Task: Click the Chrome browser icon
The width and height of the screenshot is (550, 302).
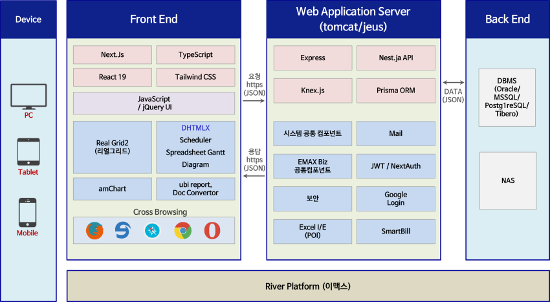Action: (182, 230)
